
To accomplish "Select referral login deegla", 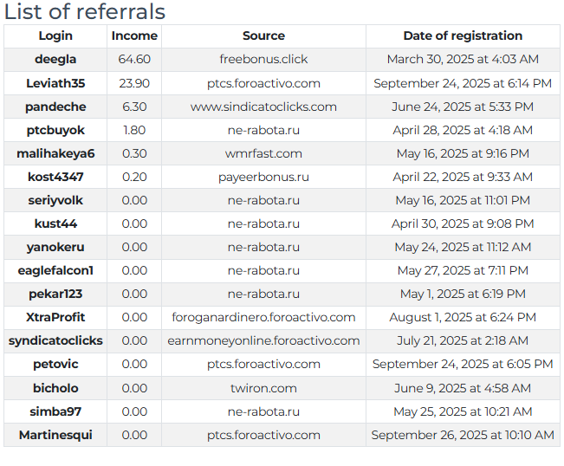I will pos(55,60).
